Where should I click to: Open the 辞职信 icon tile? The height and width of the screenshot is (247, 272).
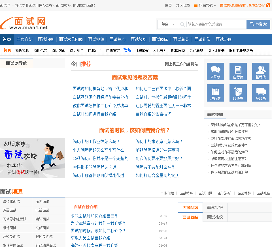coord(215,93)
